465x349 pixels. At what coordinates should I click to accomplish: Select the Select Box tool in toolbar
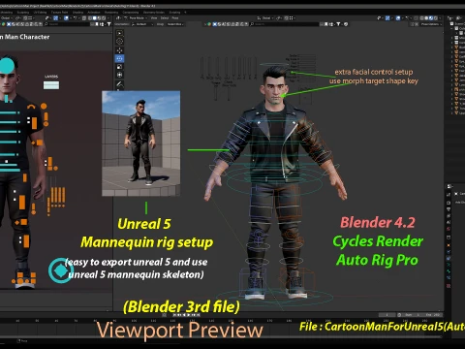(119, 33)
